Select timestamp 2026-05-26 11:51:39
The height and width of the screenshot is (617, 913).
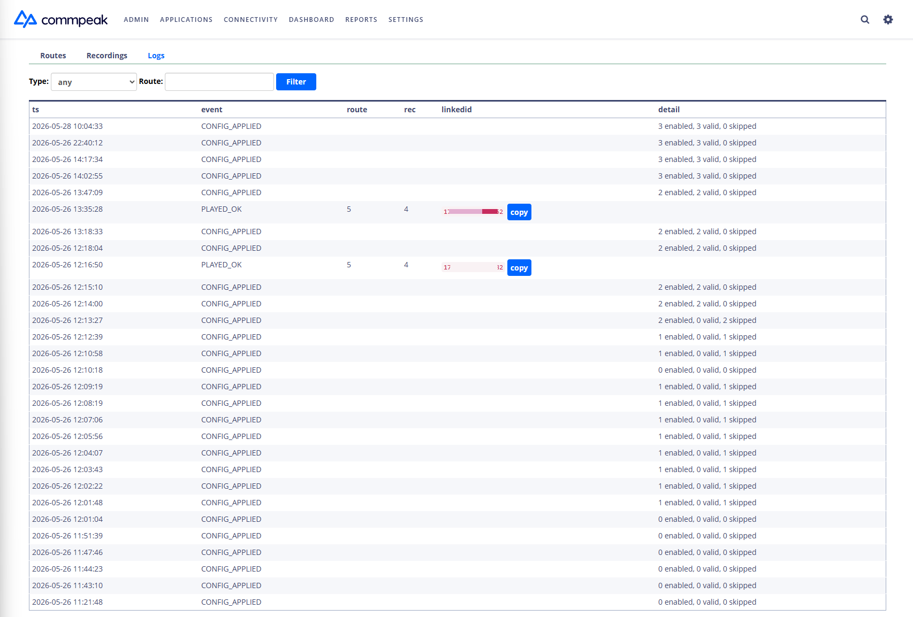(x=67, y=536)
